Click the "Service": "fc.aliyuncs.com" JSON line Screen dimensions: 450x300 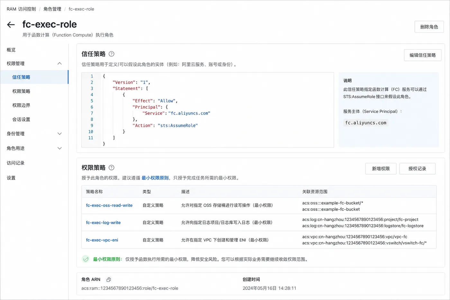click(176, 113)
